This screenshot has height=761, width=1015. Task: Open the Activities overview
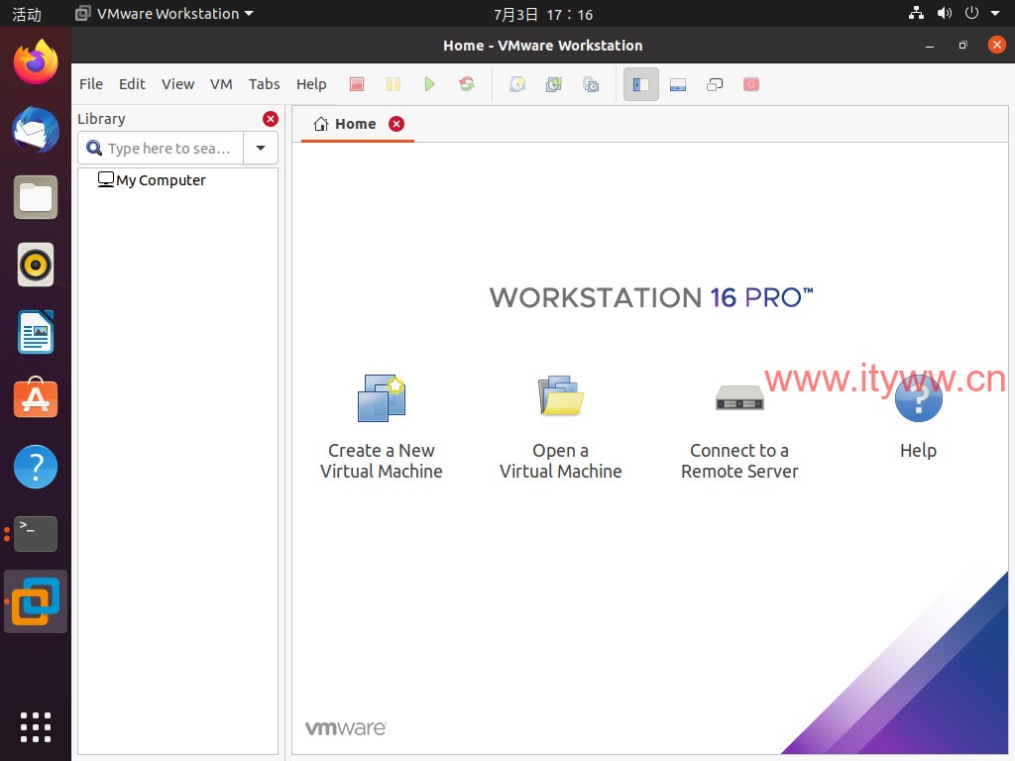[27, 14]
